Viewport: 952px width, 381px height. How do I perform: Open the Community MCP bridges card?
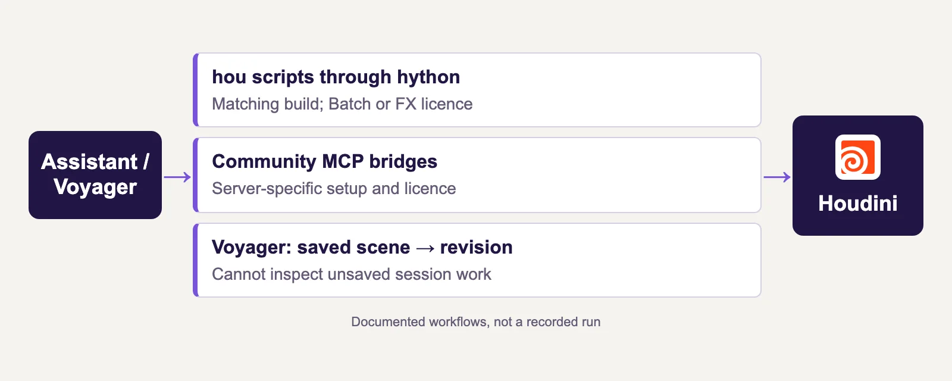[x=477, y=175]
